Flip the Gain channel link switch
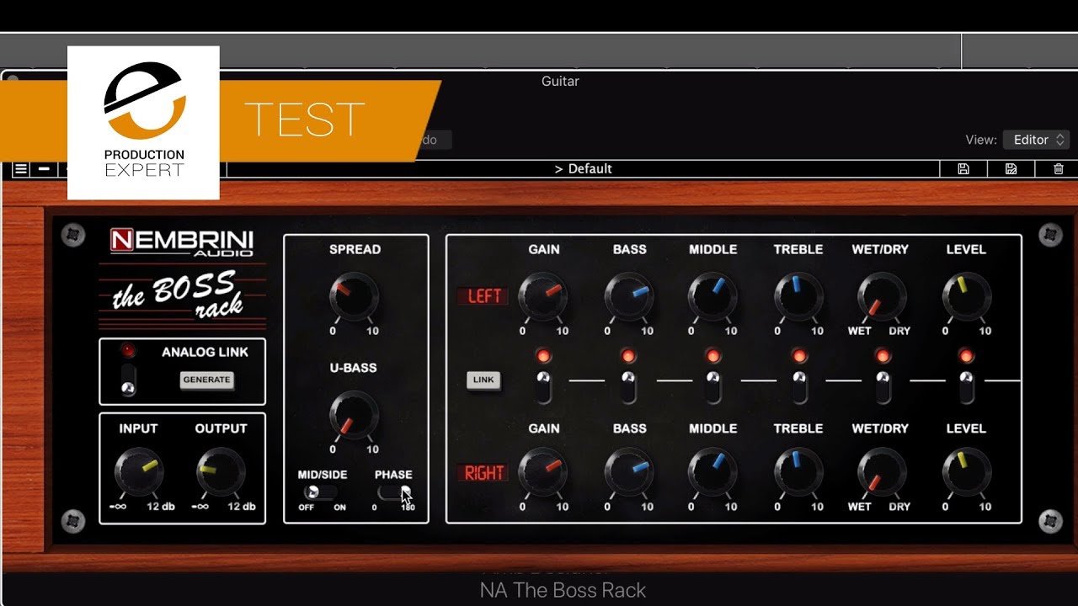The image size is (1078, 606). (543, 386)
